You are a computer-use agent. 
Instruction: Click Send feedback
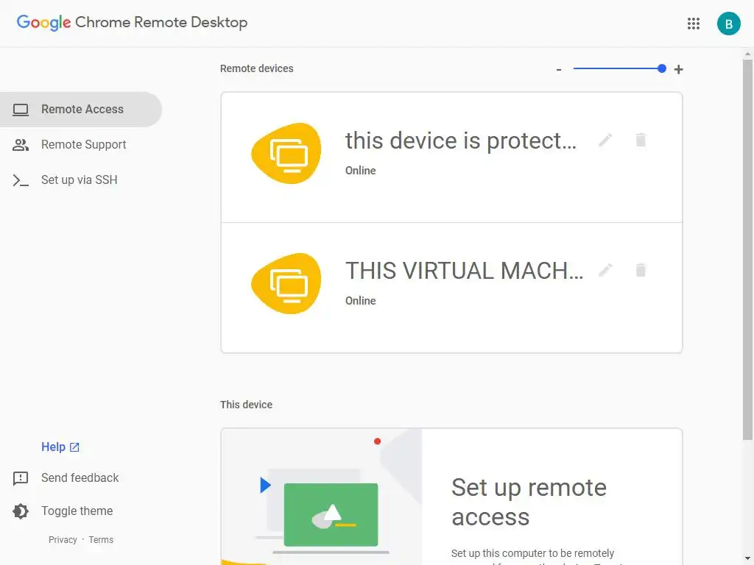click(80, 478)
